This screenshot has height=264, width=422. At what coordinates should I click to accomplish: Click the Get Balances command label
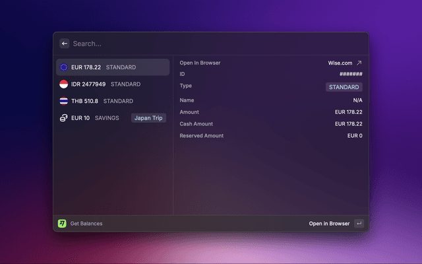pos(86,224)
